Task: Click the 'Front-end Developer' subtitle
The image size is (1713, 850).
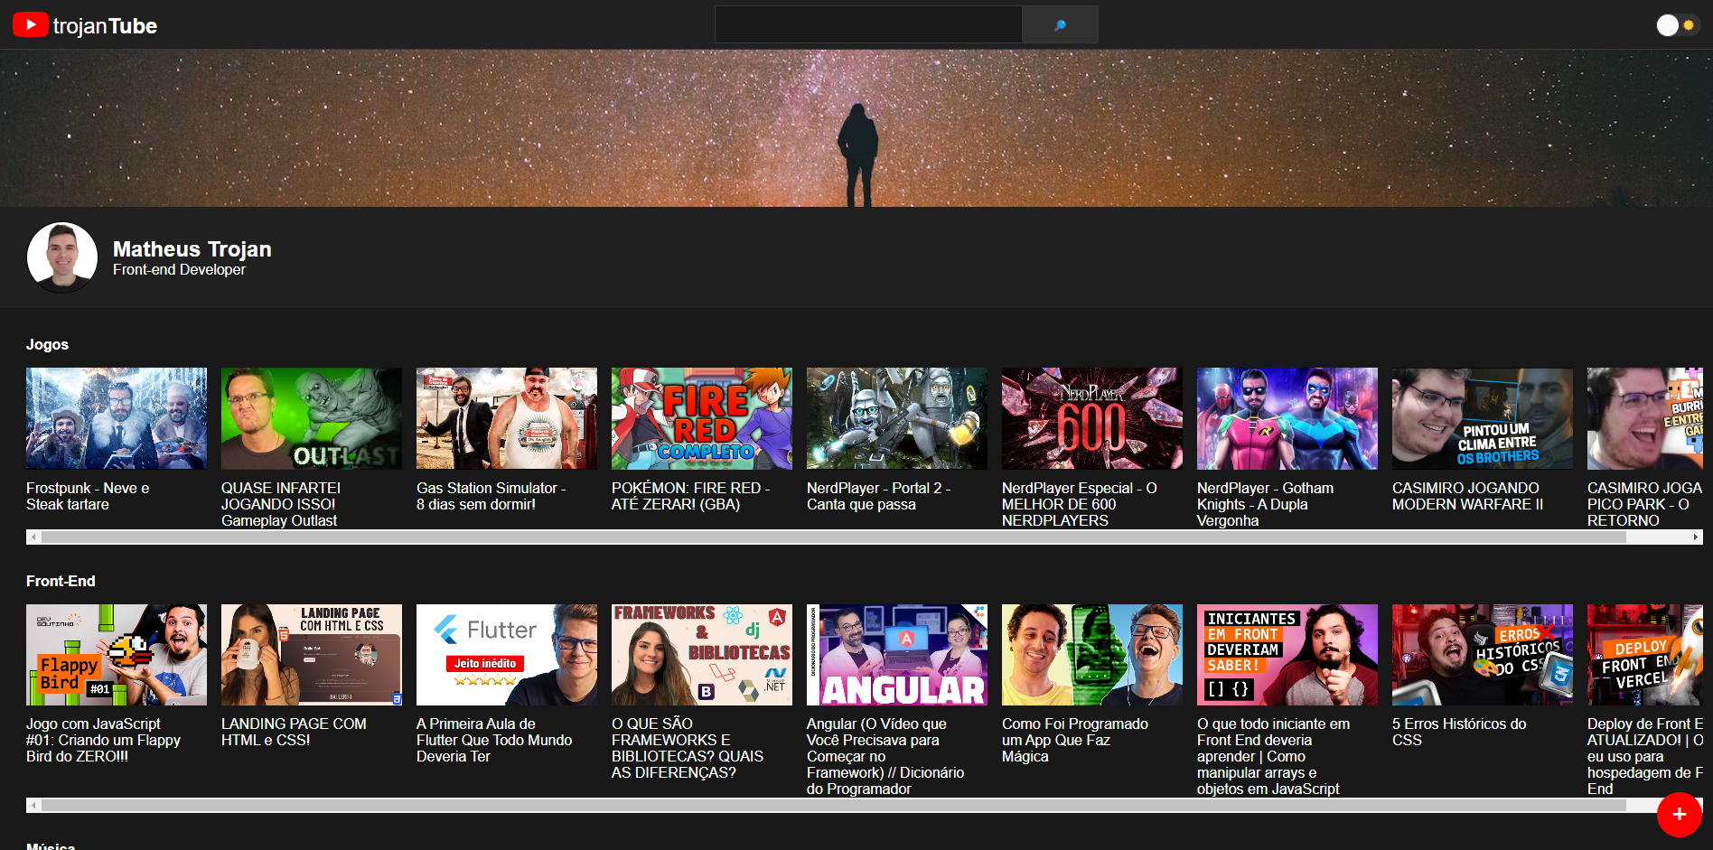Action: (x=179, y=269)
